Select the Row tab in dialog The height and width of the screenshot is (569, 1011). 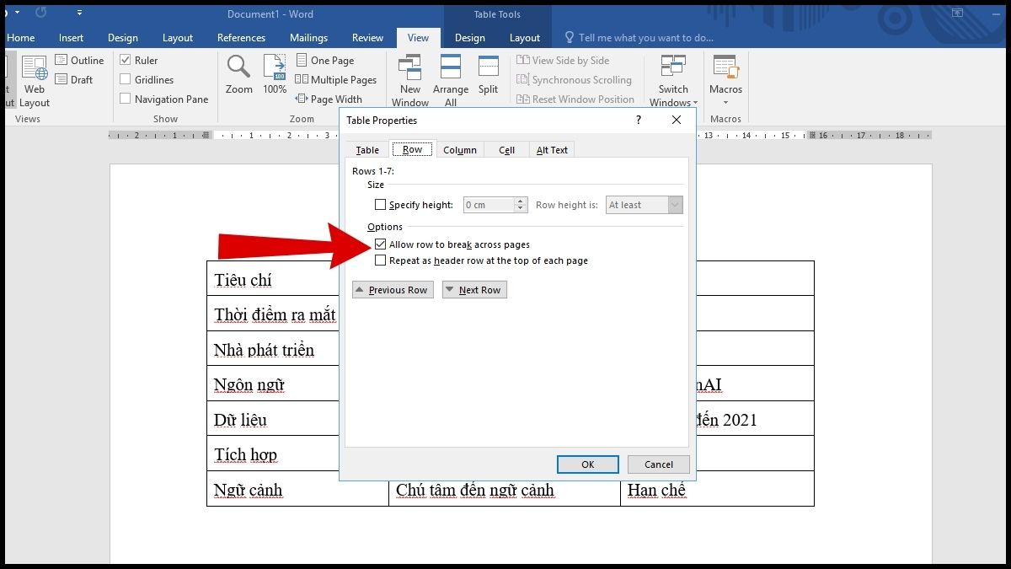point(412,149)
